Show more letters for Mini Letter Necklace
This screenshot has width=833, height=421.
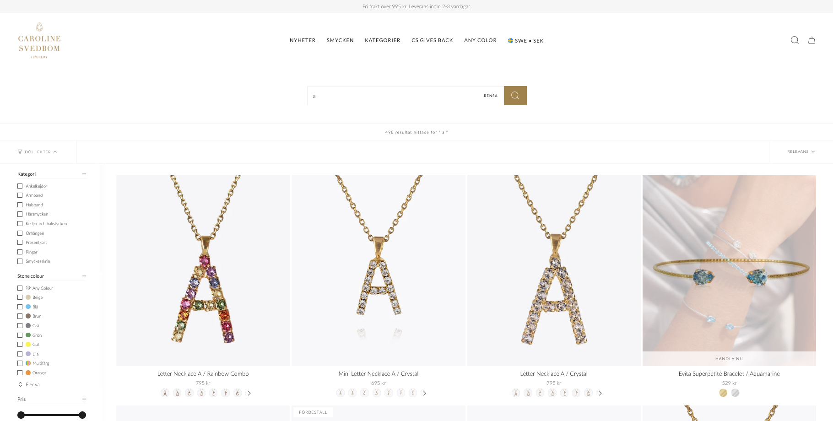(424, 393)
